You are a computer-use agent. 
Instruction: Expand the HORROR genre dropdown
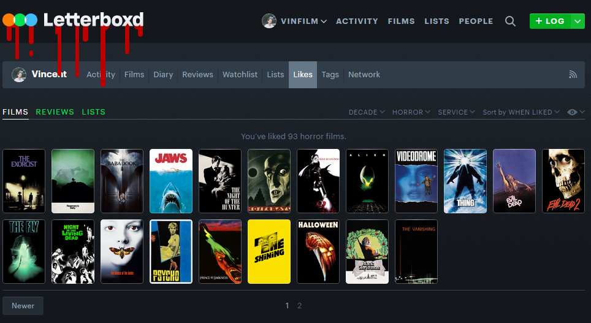point(411,112)
